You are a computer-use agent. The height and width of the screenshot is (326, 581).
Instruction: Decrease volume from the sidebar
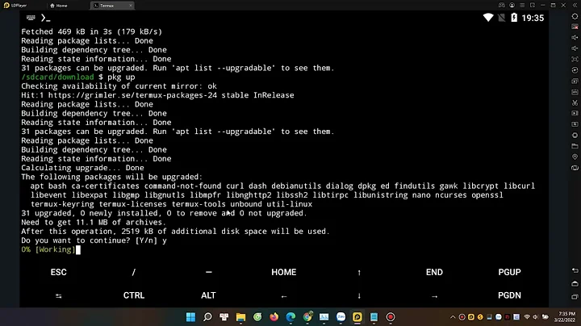[x=575, y=48]
